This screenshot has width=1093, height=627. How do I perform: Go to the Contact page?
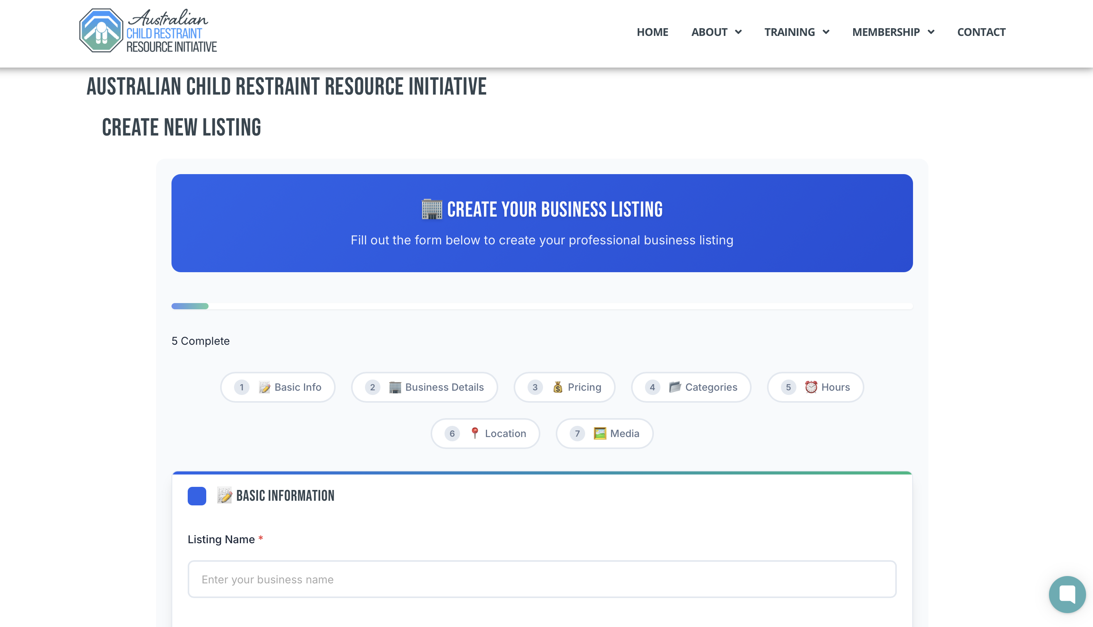[x=981, y=32]
